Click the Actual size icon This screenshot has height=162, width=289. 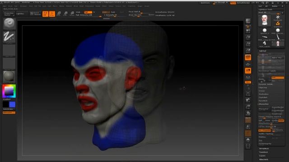pos(248,44)
